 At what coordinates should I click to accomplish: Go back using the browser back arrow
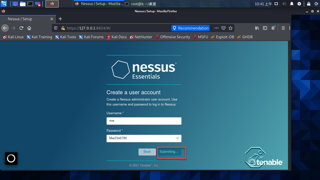[5, 28]
